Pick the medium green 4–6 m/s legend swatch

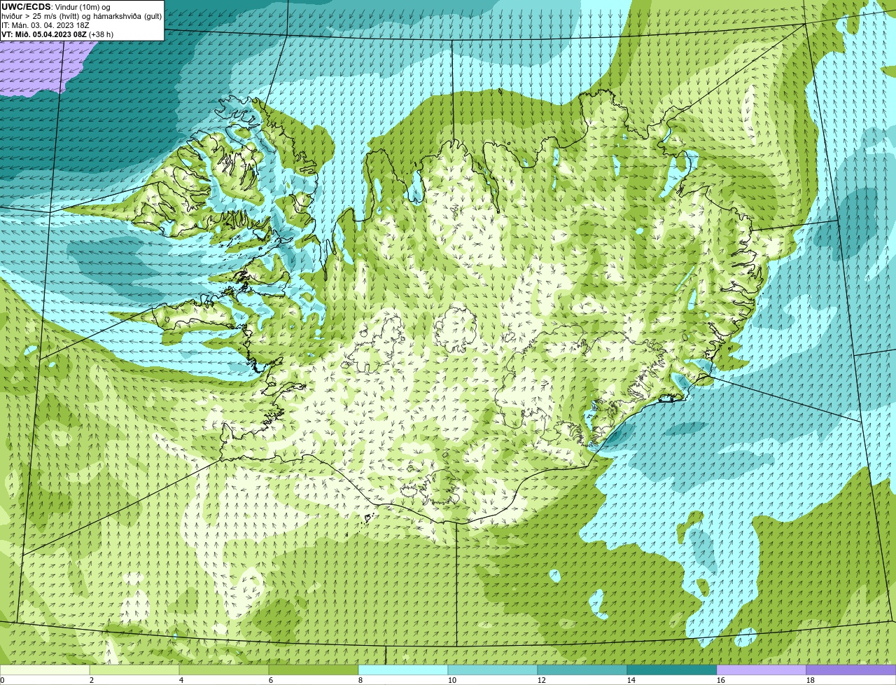point(224,670)
